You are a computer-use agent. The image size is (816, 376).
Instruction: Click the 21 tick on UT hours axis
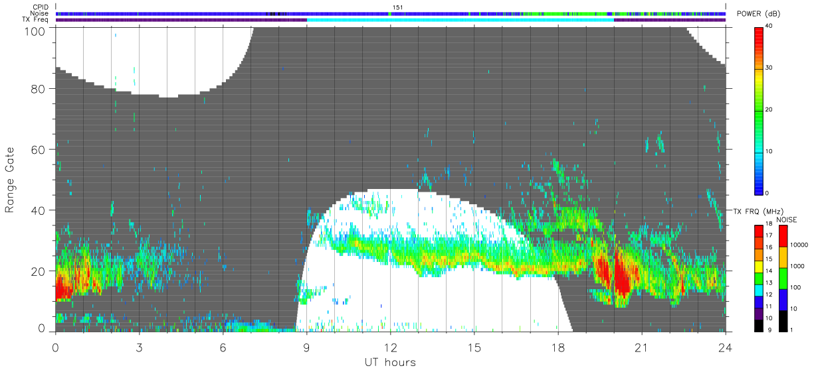(x=642, y=347)
